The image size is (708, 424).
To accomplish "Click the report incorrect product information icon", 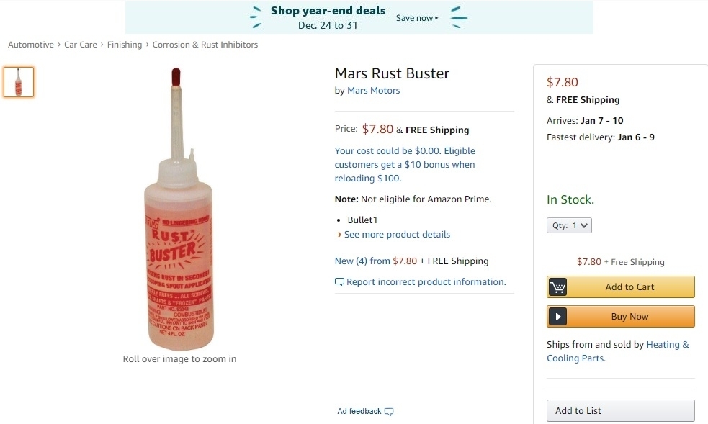I will click(340, 282).
